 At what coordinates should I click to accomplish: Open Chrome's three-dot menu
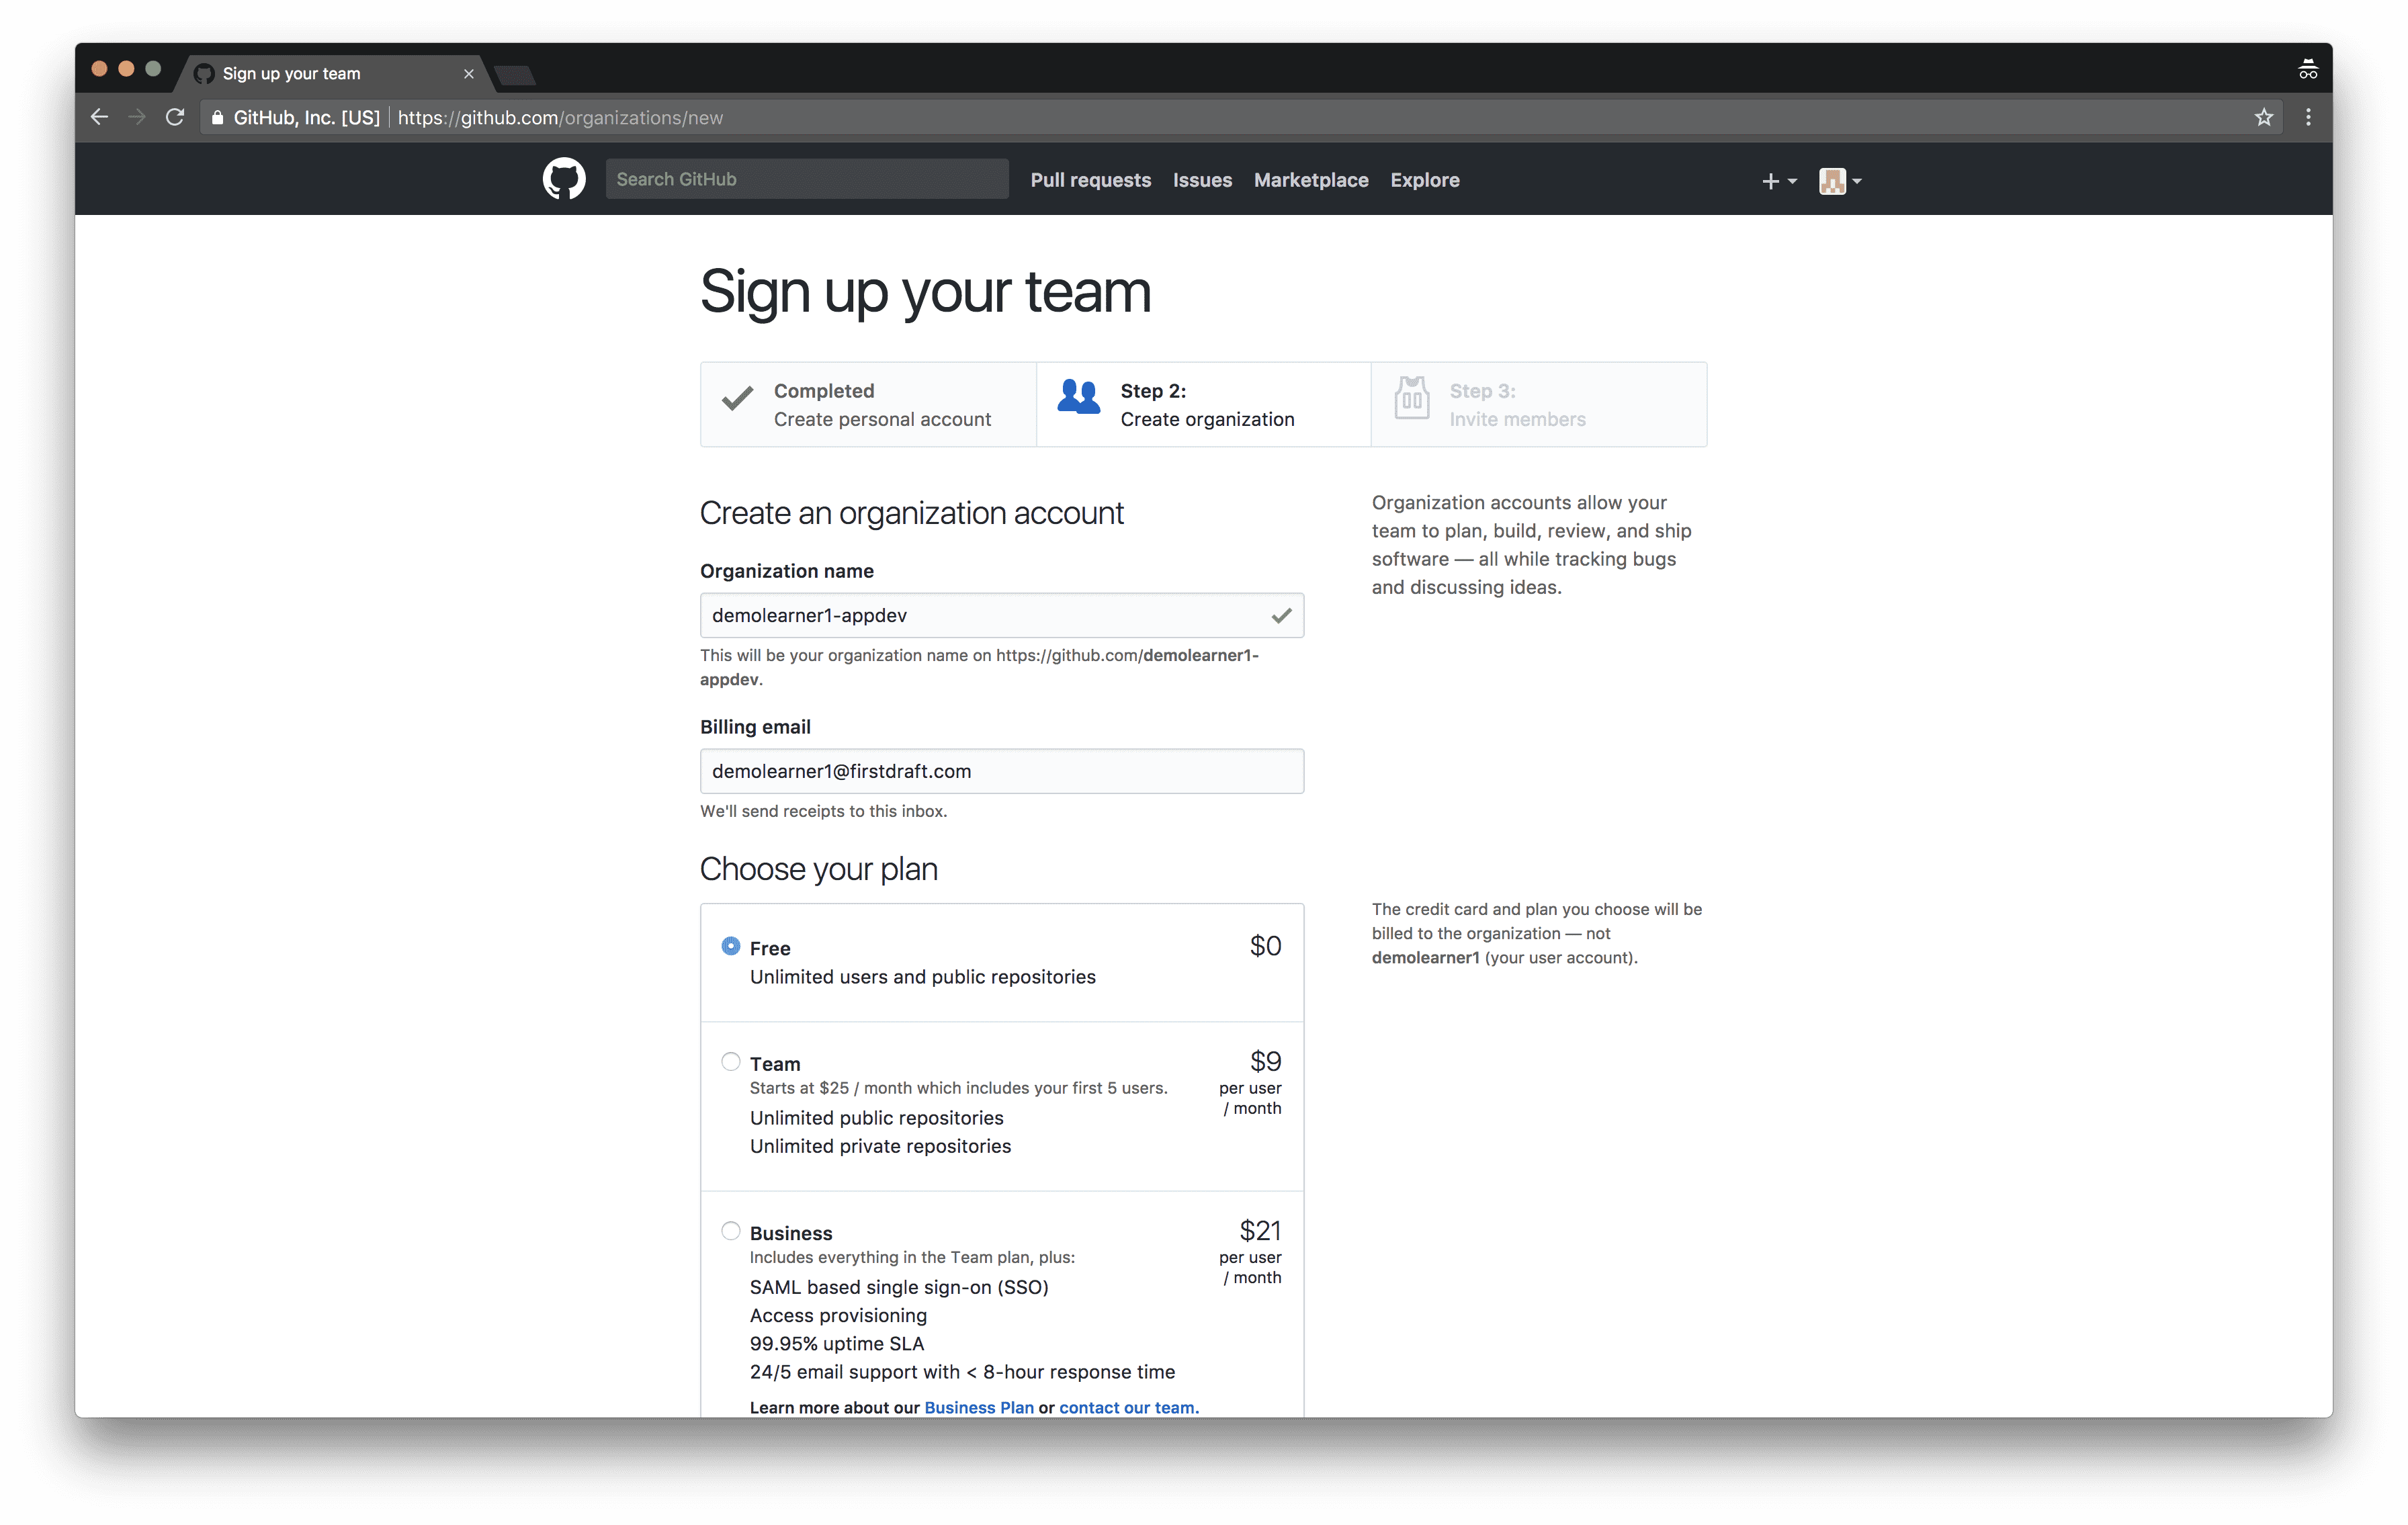[2308, 117]
